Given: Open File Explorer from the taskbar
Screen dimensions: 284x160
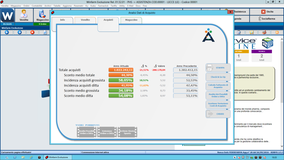Looking at the screenshot, I should (x=23, y=157).
